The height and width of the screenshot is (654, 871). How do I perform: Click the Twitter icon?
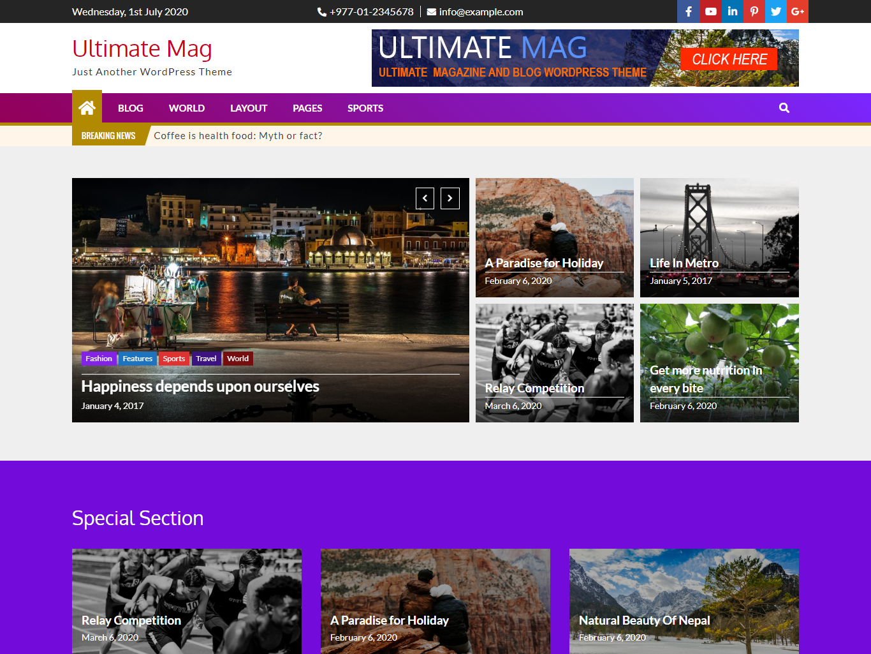point(775,11)
